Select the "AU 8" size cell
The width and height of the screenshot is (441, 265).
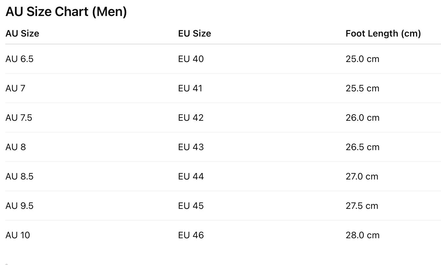16,147
